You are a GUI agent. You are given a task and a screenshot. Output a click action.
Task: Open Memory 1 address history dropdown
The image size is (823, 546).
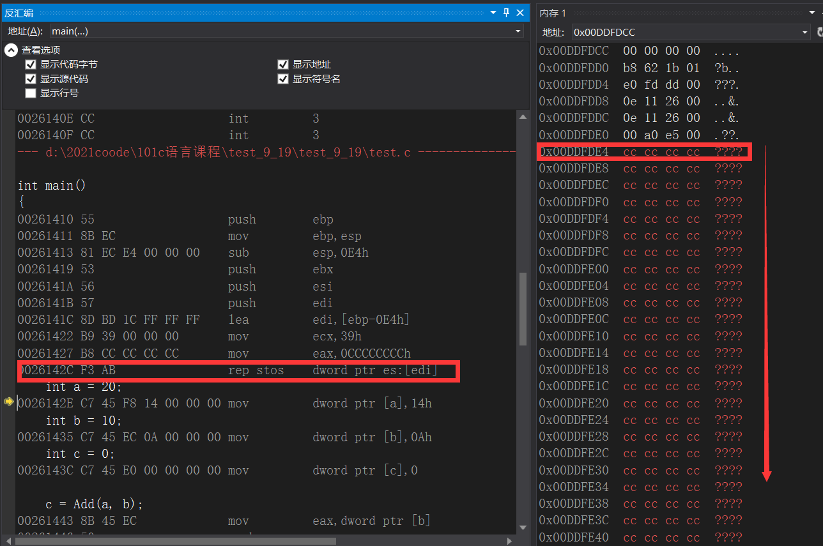pyautogui.click(x=805, y=32)
